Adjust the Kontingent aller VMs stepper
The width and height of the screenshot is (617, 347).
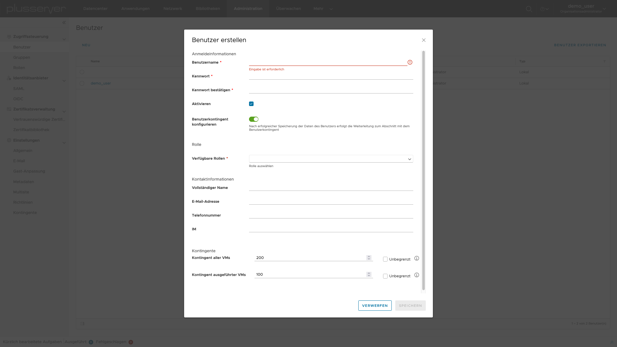coord(369,258)
